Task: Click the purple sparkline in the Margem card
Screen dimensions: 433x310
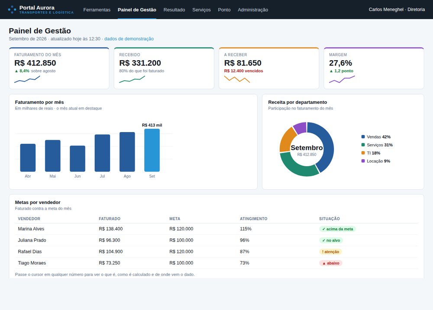Action: point(342,79)
